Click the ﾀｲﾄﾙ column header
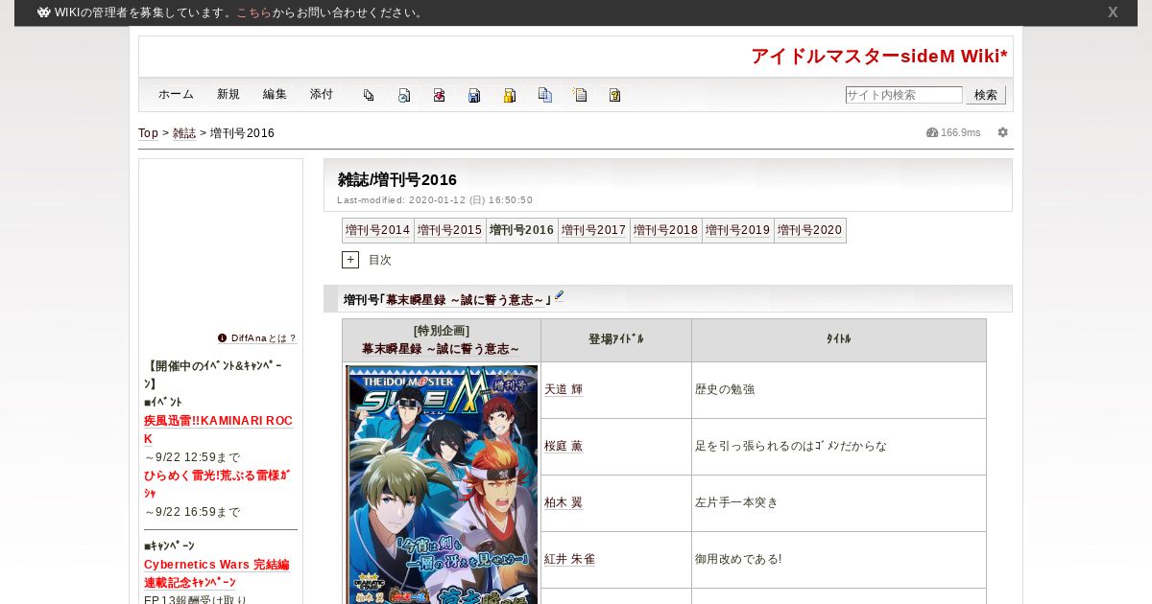This screenshot has height=604, width=1152. point(839,340)
